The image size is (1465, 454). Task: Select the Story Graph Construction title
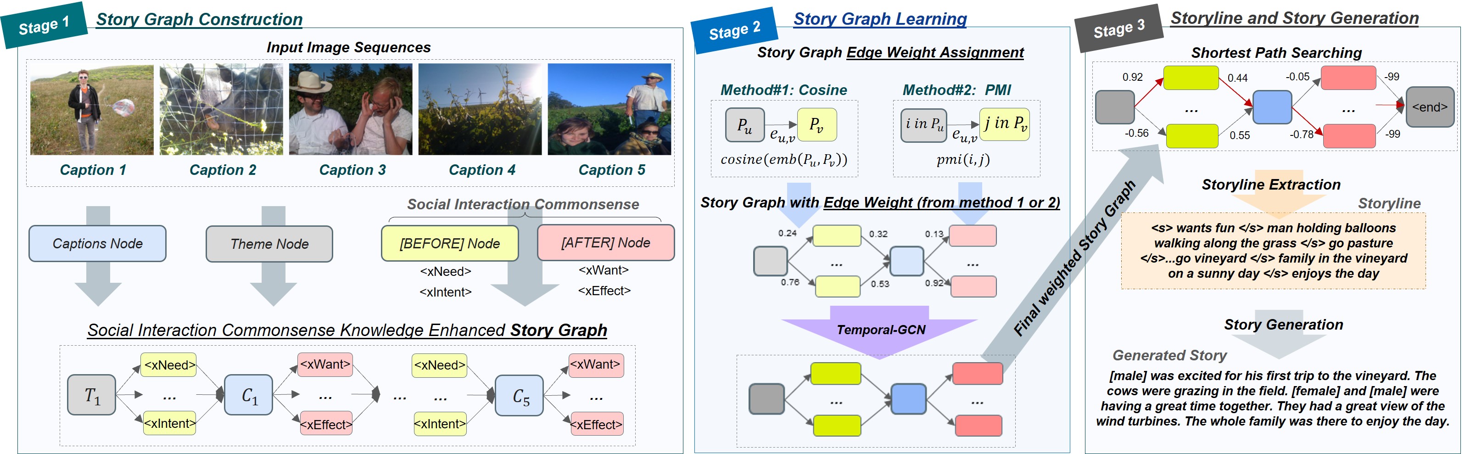[x=199, y=19]
